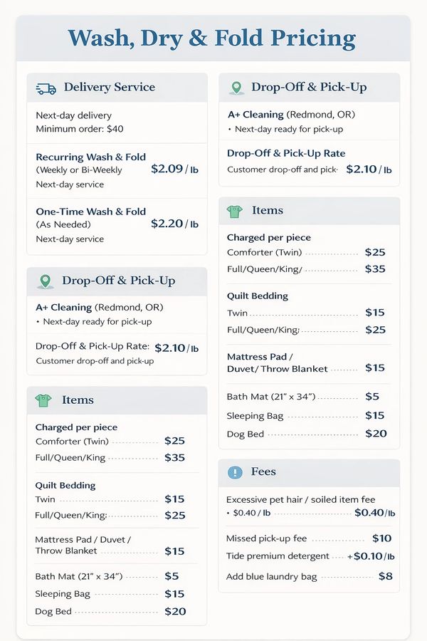Select the Tide premium detergent add-on
The width and height of the screenshot is (427, 641).
coord(278,556)
